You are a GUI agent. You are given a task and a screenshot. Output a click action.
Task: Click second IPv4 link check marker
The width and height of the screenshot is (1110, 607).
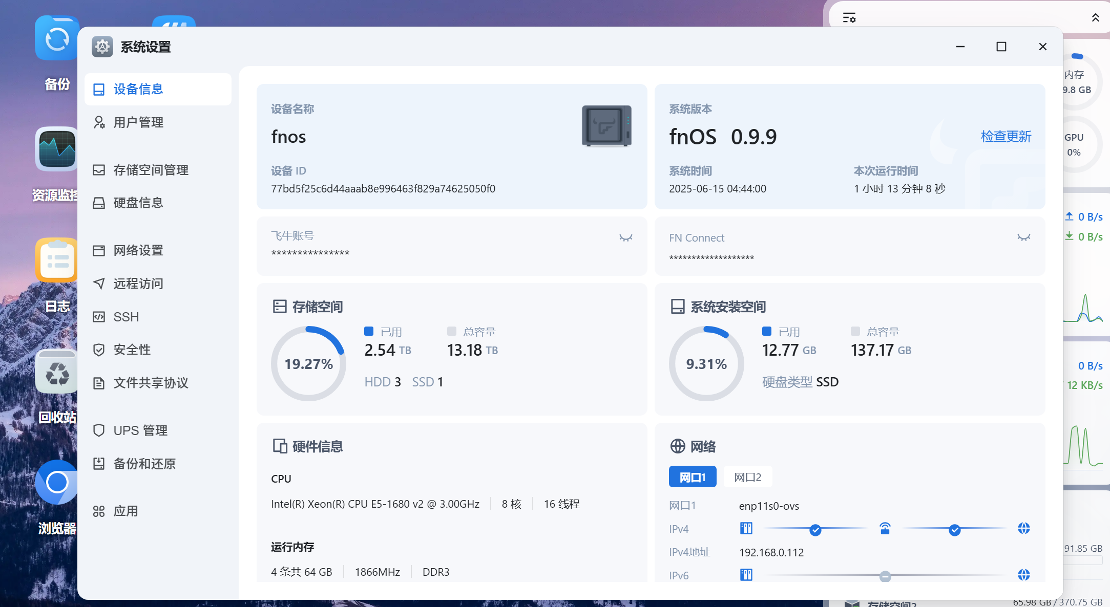[x=955, y=530]
